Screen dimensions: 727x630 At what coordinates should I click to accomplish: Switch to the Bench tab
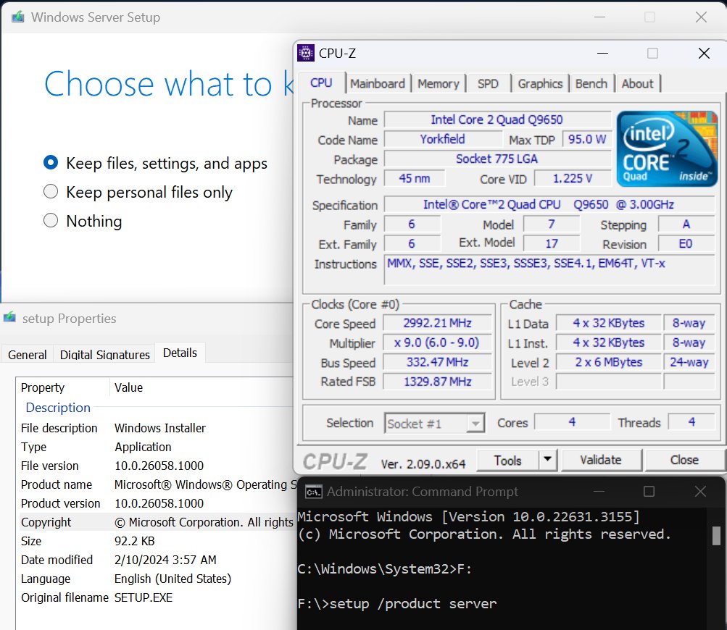591,83
